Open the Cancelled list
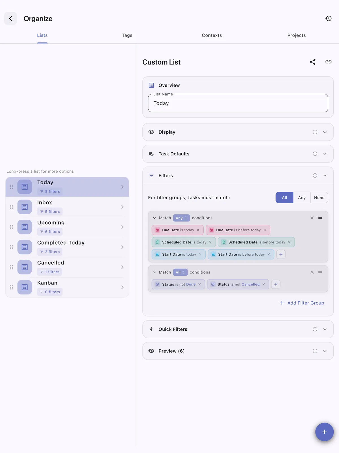This screenshot has height=453, width=339. [x=67, y=267]
